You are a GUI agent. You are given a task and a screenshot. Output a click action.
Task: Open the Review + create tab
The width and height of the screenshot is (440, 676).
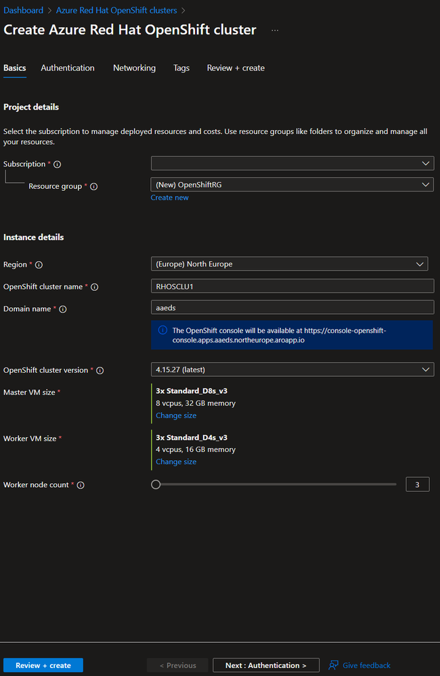coord(236,68)
